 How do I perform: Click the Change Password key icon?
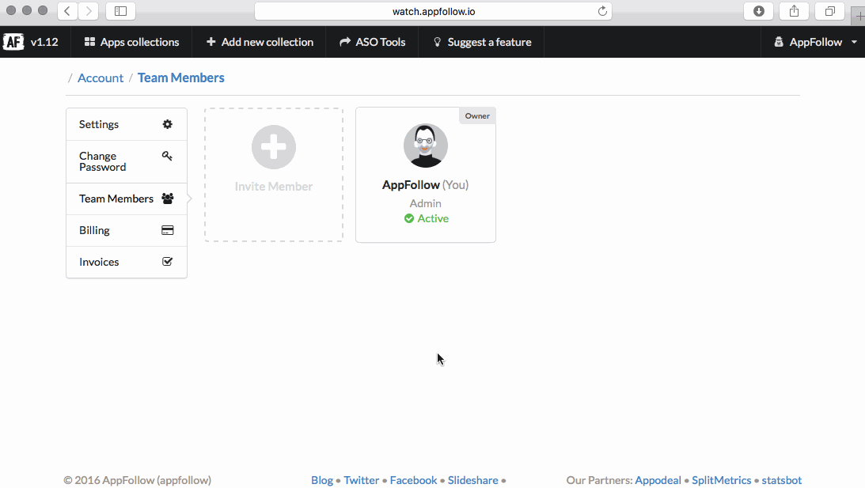(x=167, y=157)
